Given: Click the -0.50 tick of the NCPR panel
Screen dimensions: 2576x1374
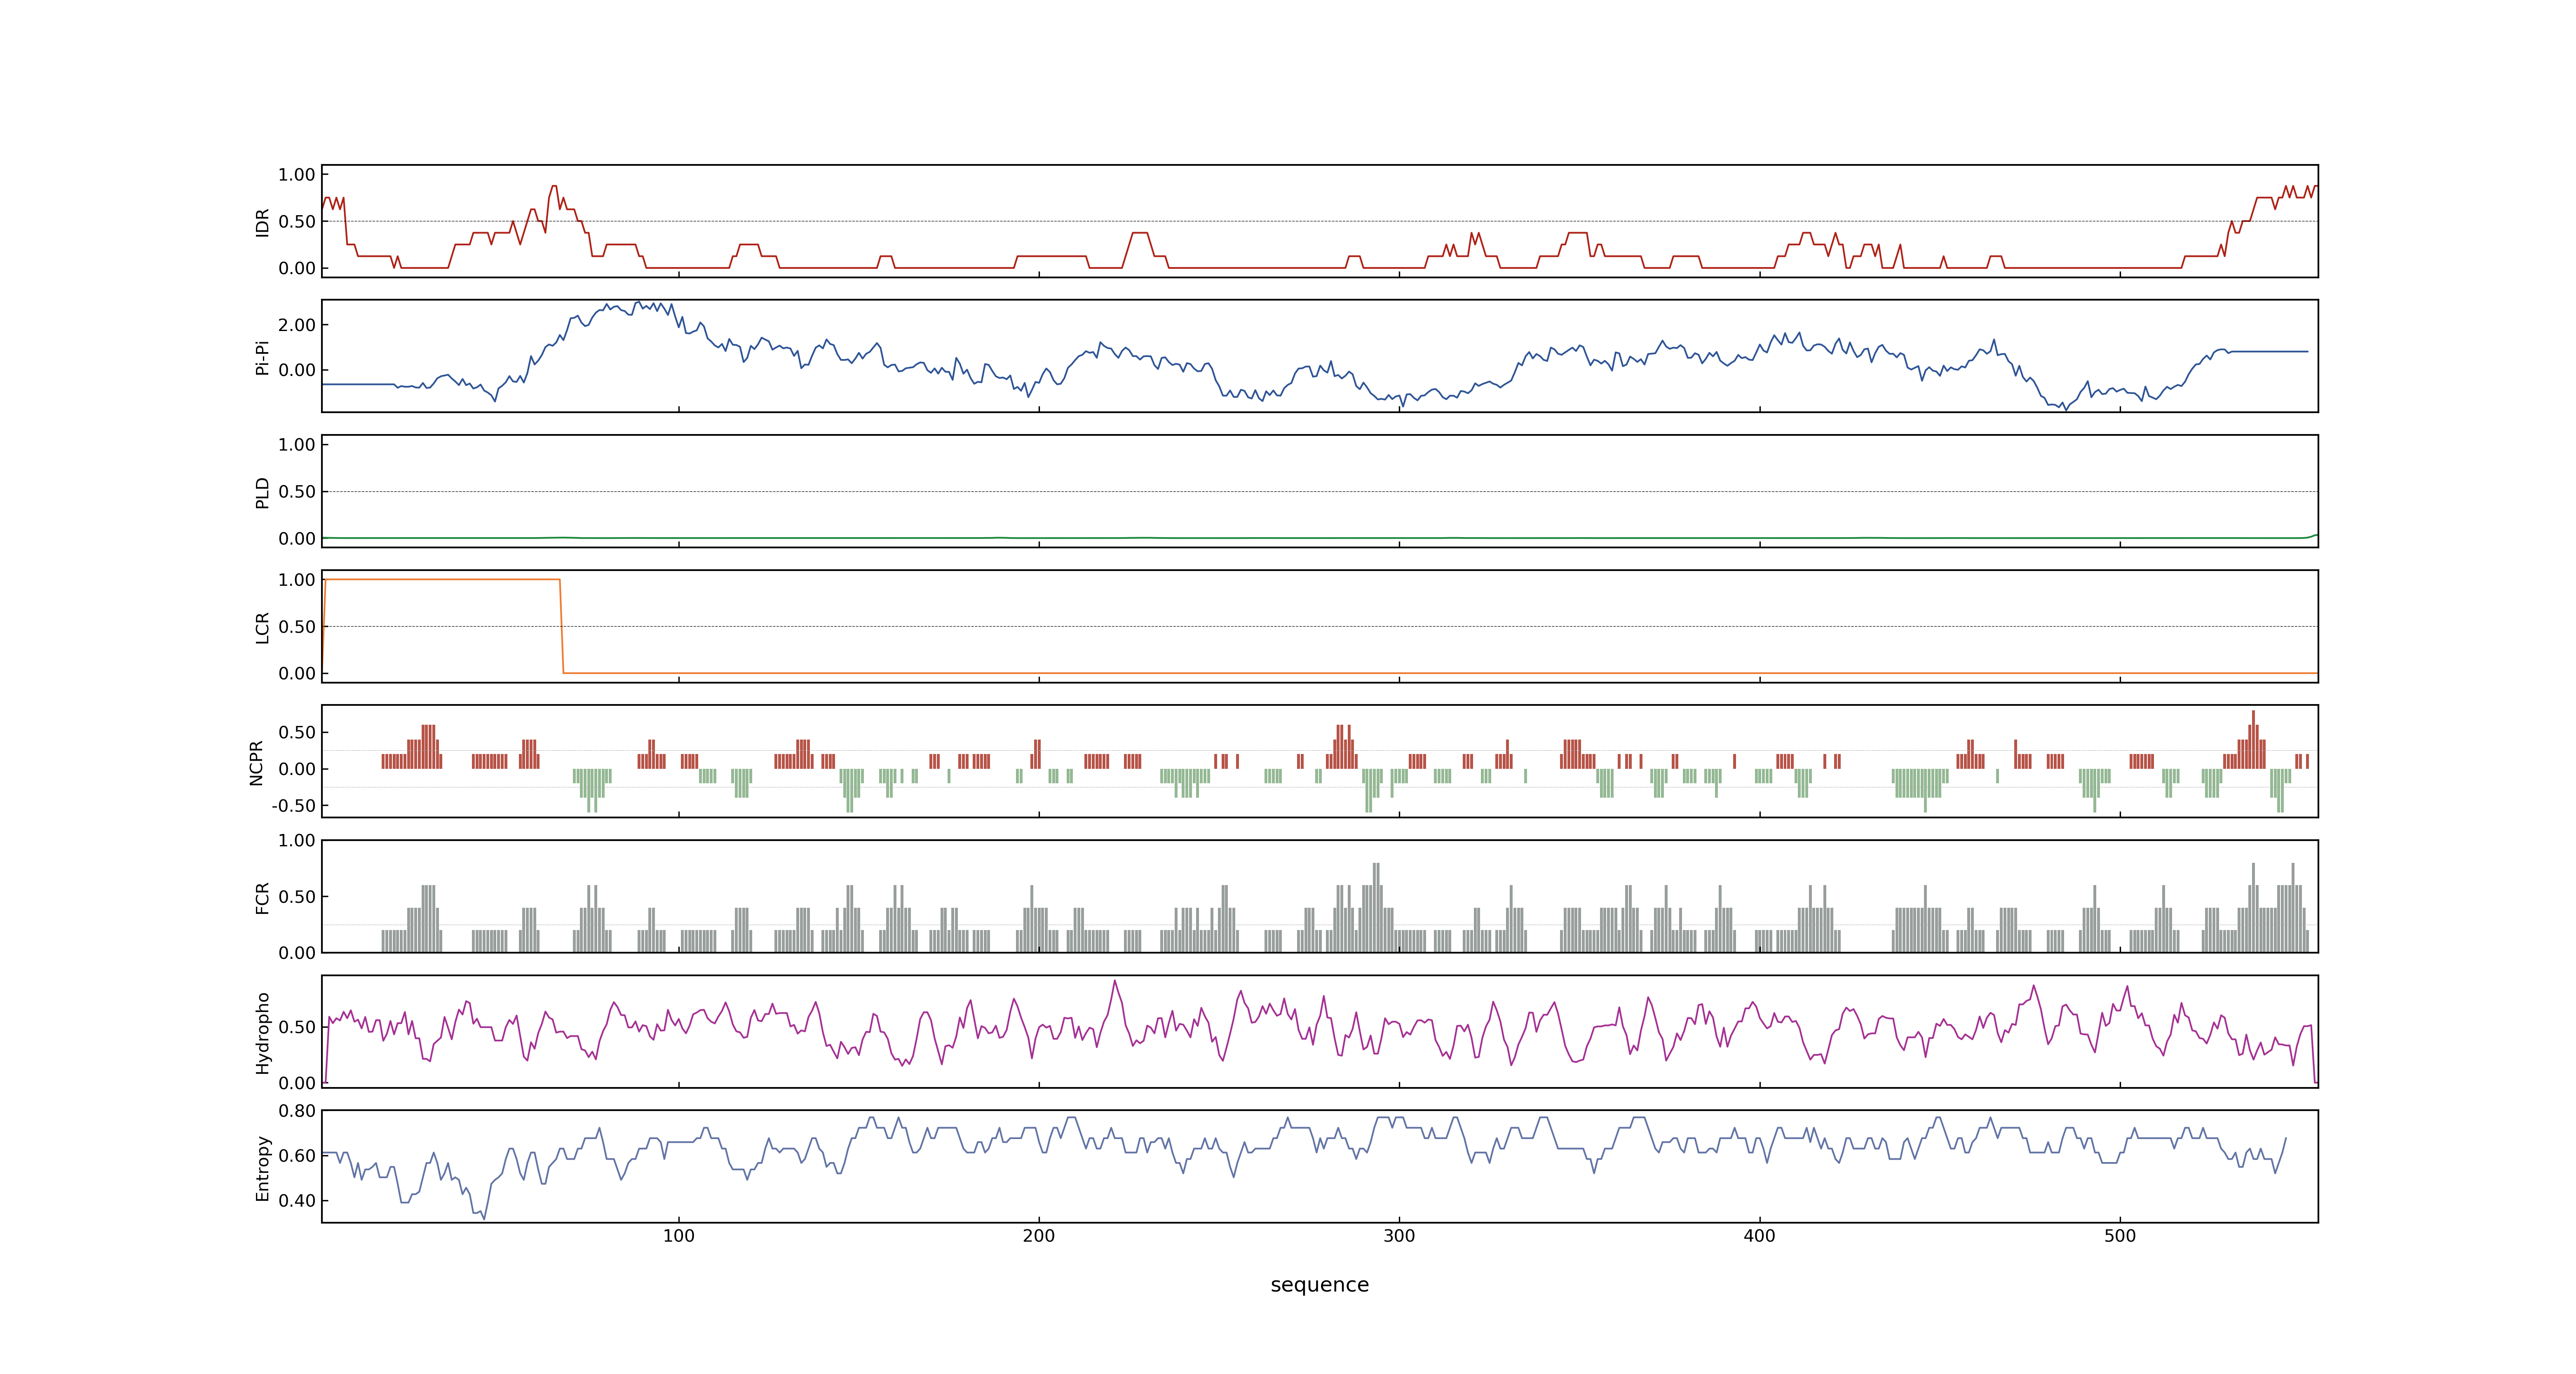Looking at the screenshot, I should pyautogui.click(x=293, y=806).
